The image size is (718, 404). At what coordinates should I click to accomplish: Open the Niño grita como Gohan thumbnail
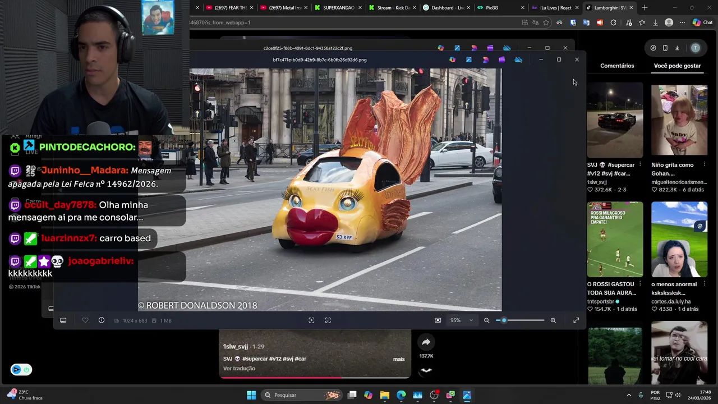tap(679, 120)
